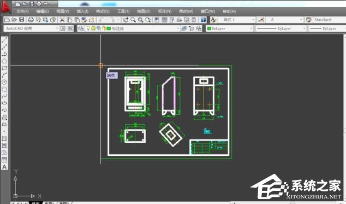Click the Table Style manager icon

click(x=309, y=20)
